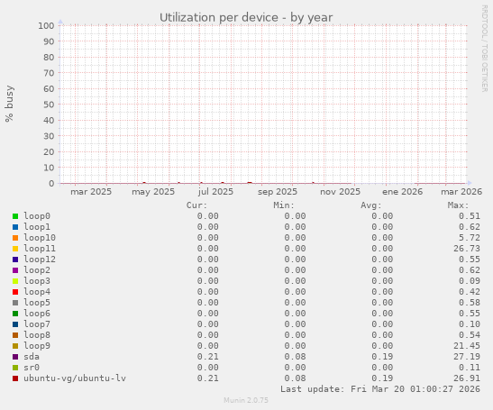Select the loop1 legend label
493x410 pixels.
pyautogui.click(x=37, y=227)
